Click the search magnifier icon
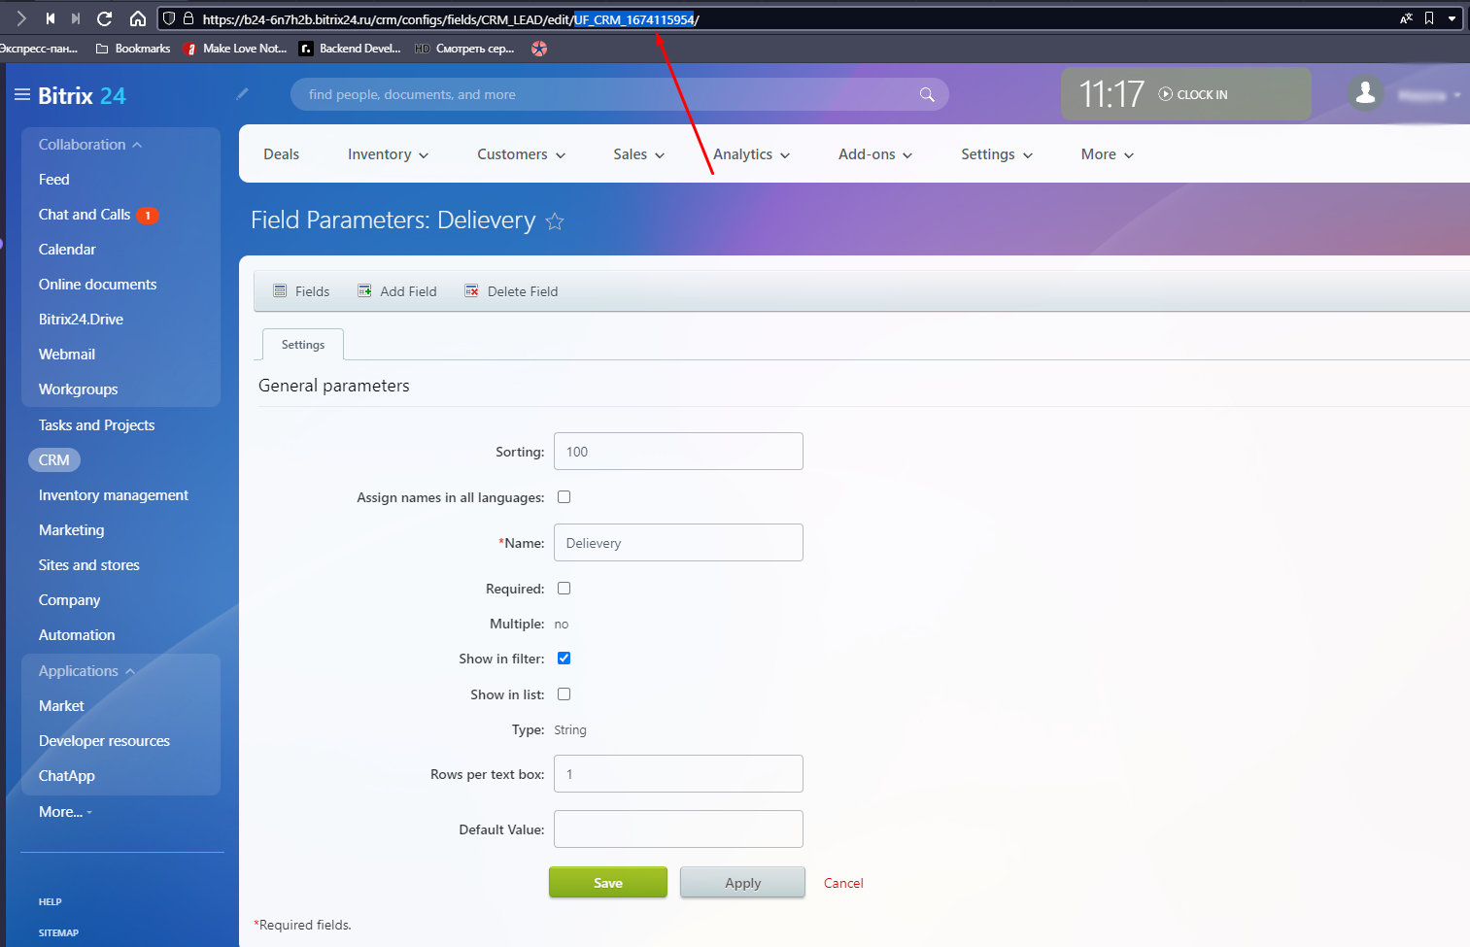The width and height of the screenshot is (1470, 947). [x=926, y=94]
